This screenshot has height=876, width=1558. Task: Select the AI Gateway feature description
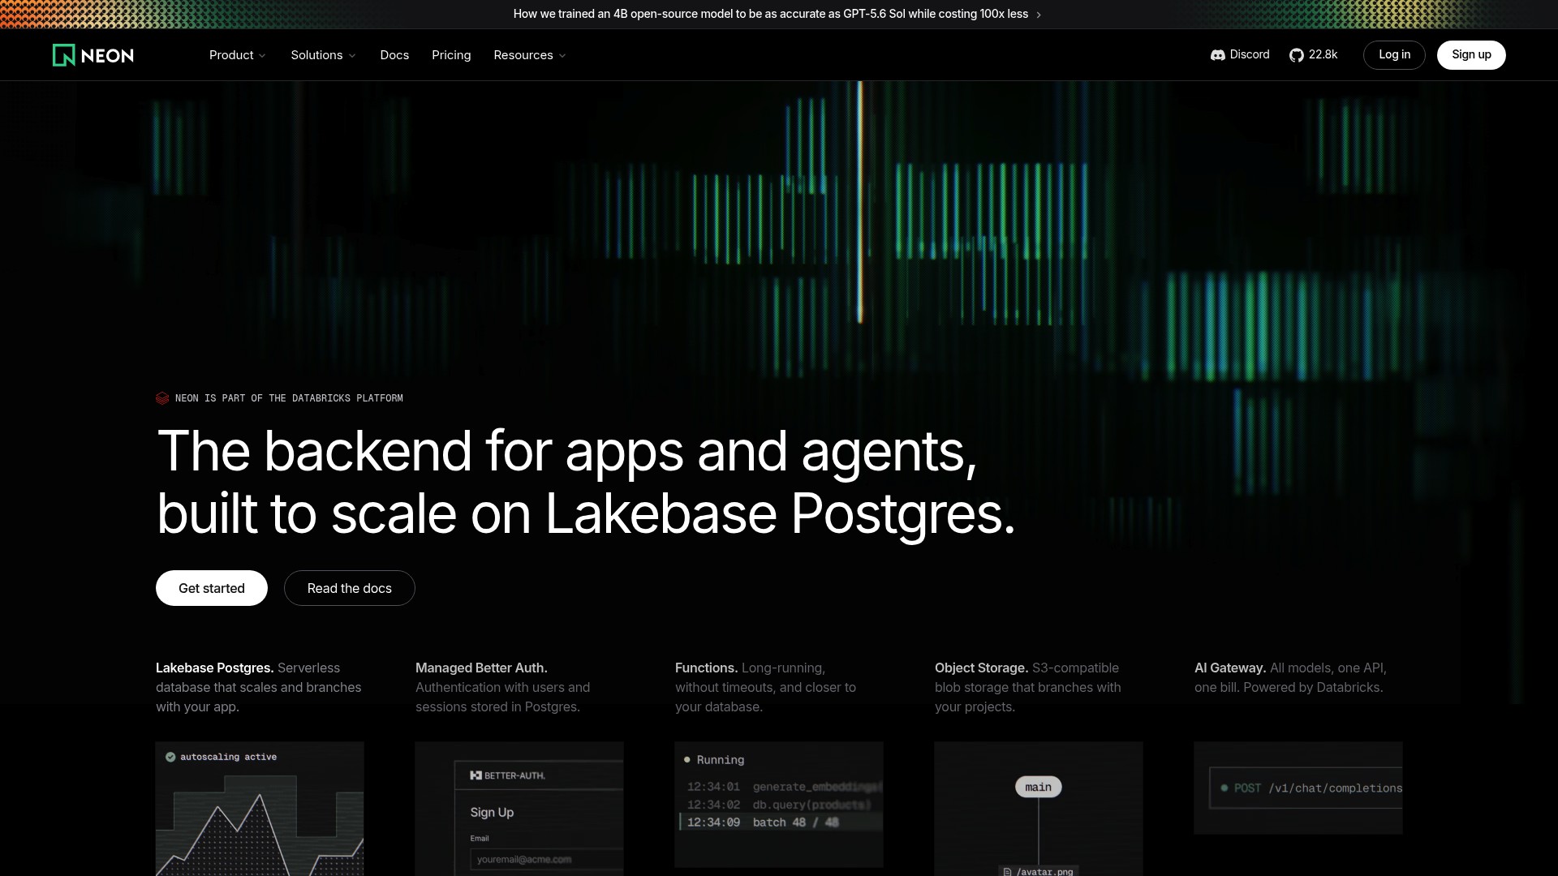[1290, 677]
